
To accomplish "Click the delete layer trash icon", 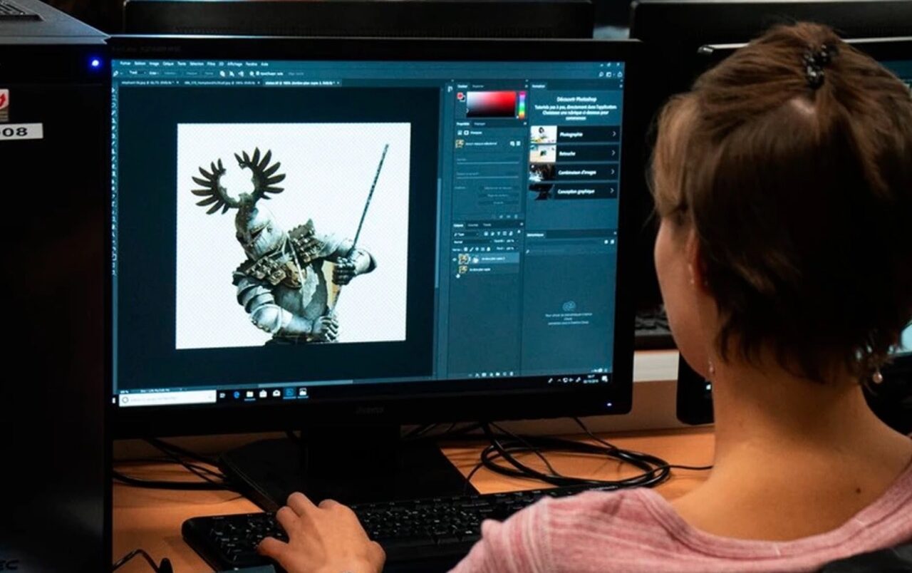I will (x=512, y=374).
